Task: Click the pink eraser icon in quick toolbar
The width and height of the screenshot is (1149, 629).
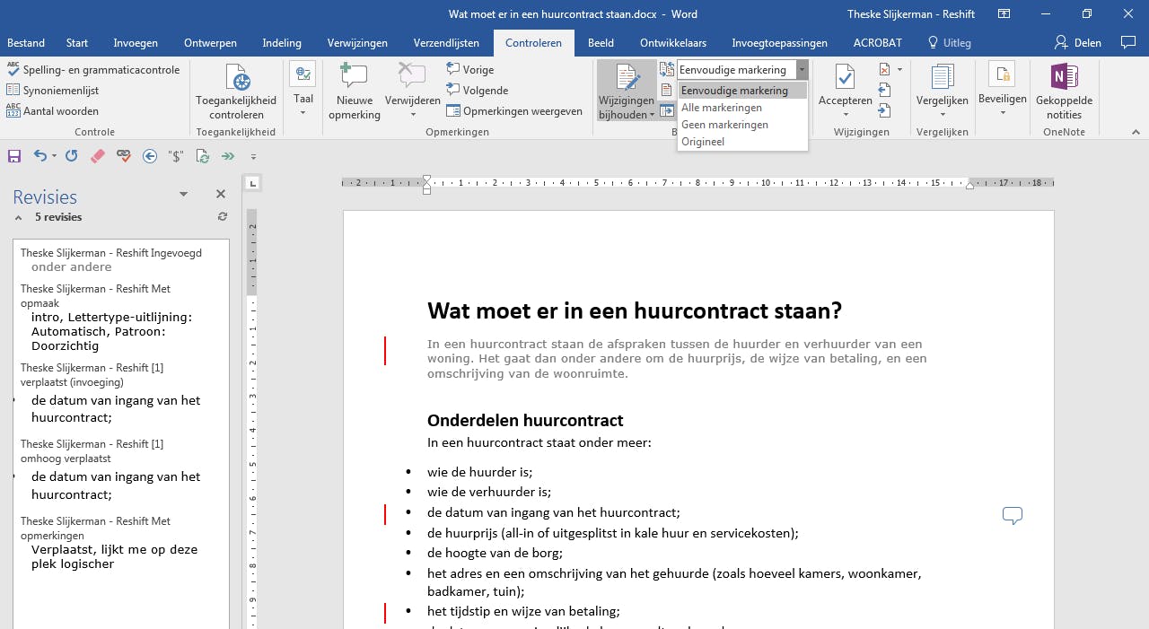Action: point(98,156)
